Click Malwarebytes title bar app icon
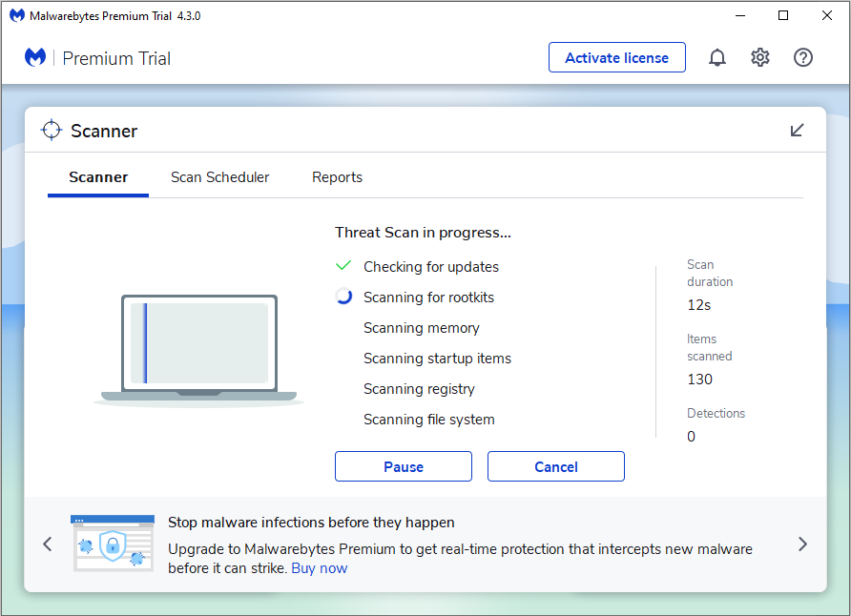The width and height of the screenshot is (851, 616). 17,15
